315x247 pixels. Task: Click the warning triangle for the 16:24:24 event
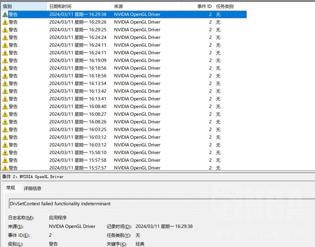(5, 38)
